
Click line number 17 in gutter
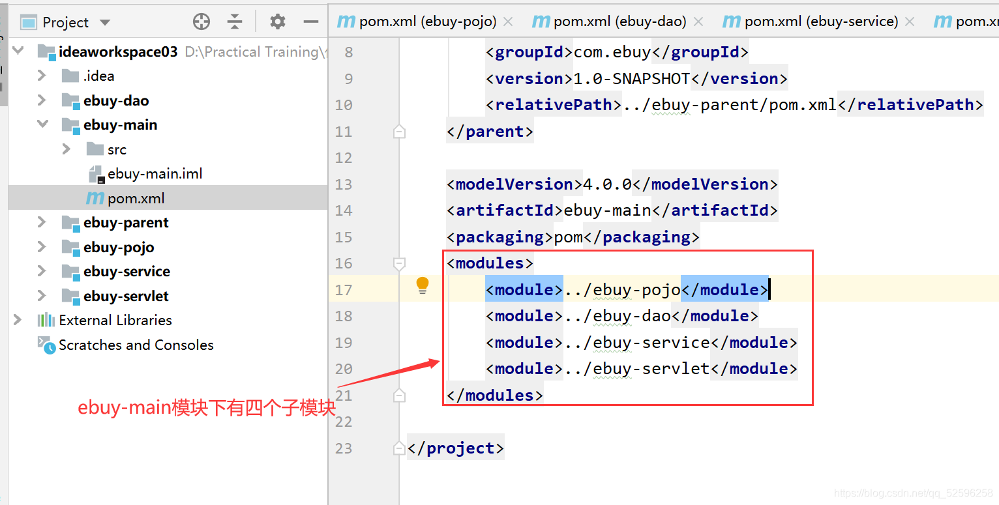[344, 289]
